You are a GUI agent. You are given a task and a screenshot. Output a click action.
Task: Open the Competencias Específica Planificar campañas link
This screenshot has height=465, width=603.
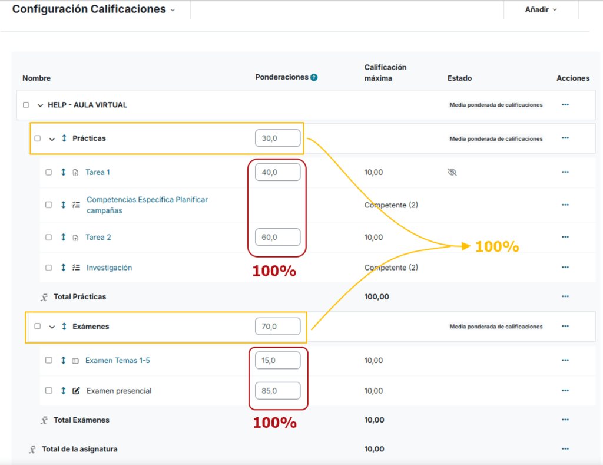[x=147, y=205]
